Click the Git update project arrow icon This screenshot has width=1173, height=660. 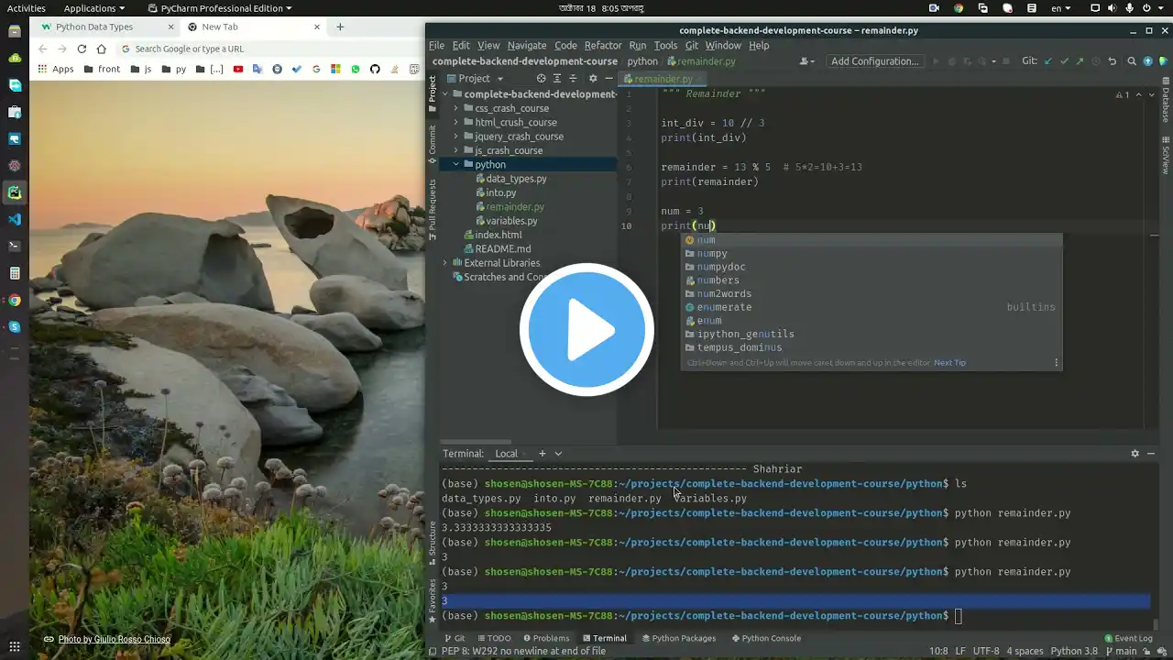tap(1047, 61)
